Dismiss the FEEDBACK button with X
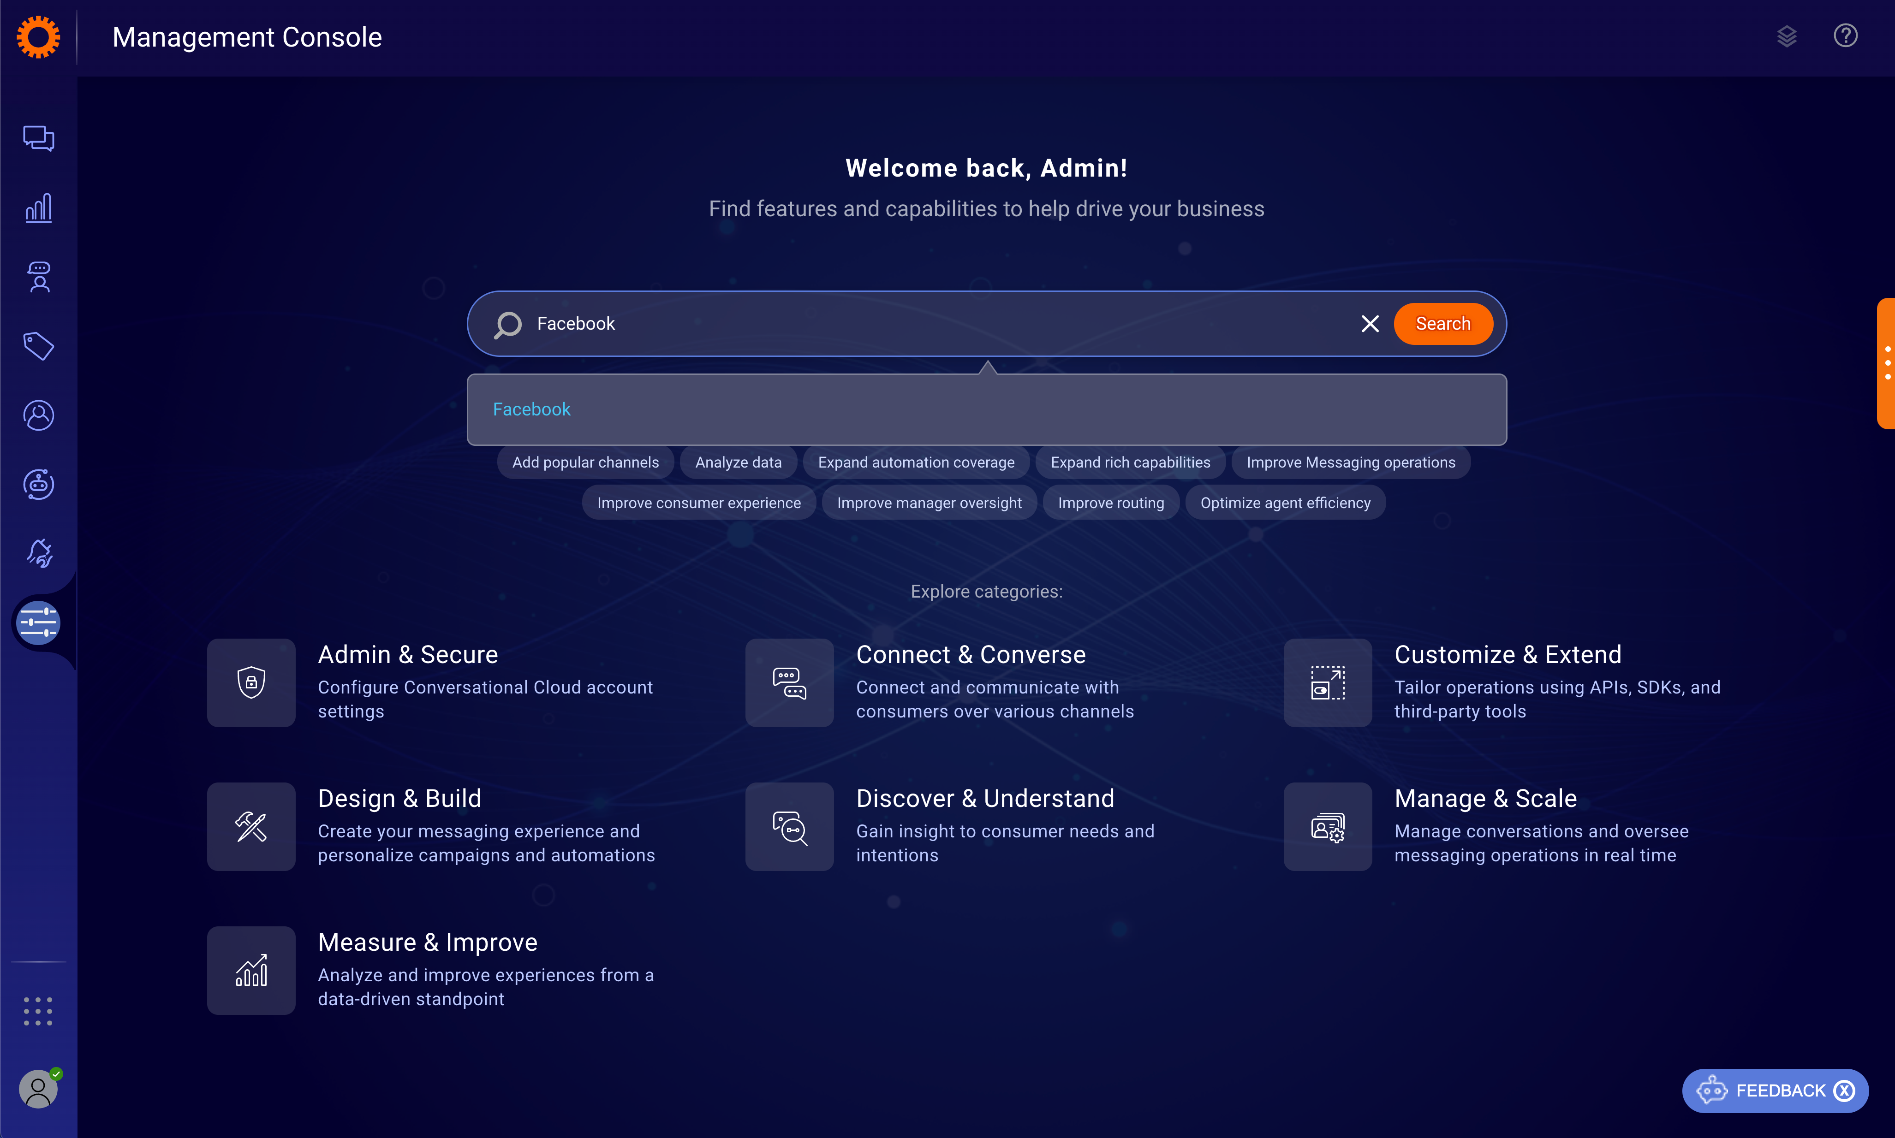1895x1138 pixels. pyautogui.click(x=1845, y=1091)
